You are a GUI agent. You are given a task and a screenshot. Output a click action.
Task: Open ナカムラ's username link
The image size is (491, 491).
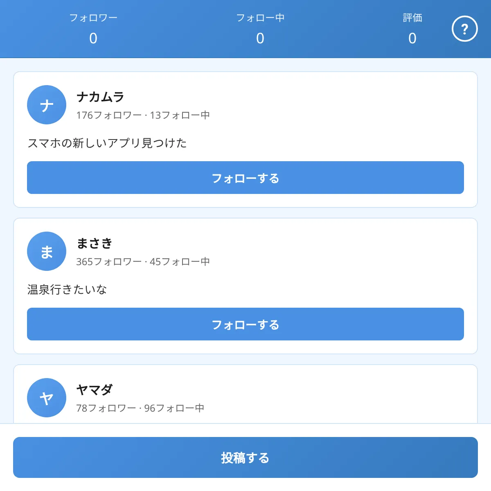tap(101, 97)
